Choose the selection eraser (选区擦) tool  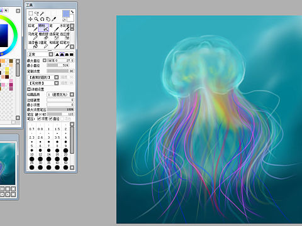click(x=65, y=36)
